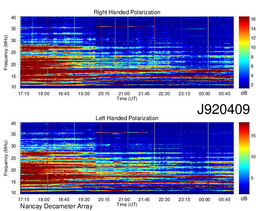Click the Left Handed Polarization title
The image size is (260, 211).
pyautogui.click(x=127, y=118)
